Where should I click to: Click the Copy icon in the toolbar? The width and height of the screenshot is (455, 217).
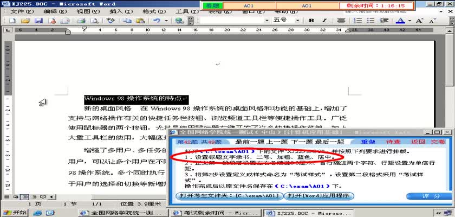pyautogui.click(x=127, y=21)
